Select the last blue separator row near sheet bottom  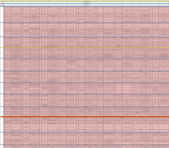coord(84,145)
